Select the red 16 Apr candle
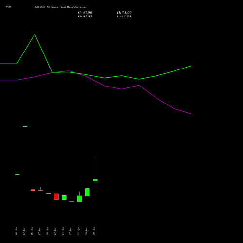Screen dimensions: 243x243 (33, 190)
